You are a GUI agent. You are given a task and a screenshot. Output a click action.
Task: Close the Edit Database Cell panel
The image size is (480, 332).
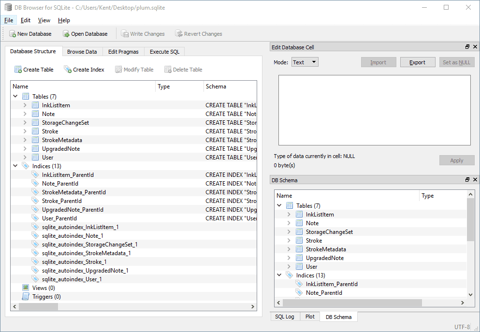tap(475, 47)
